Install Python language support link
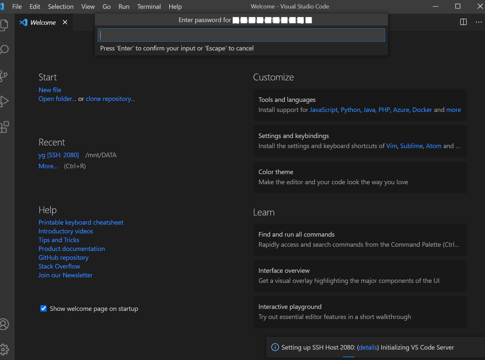485x360 pixels. pos(350,110)
